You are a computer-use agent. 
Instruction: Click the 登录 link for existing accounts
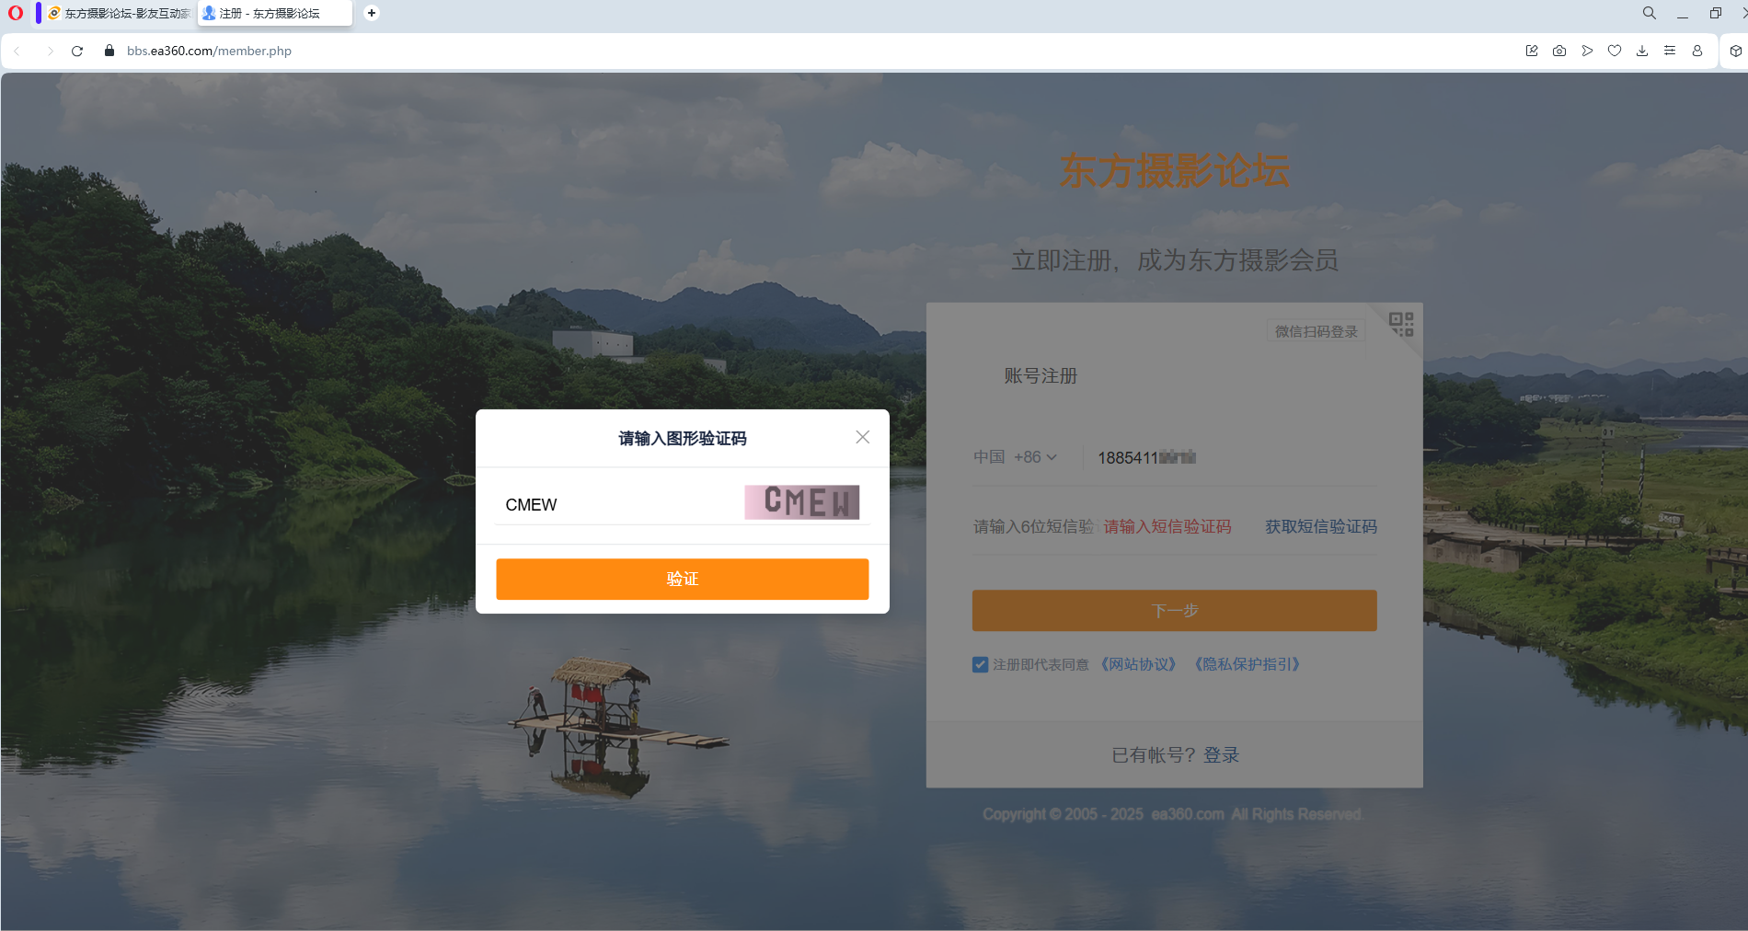click(1221, 755)
